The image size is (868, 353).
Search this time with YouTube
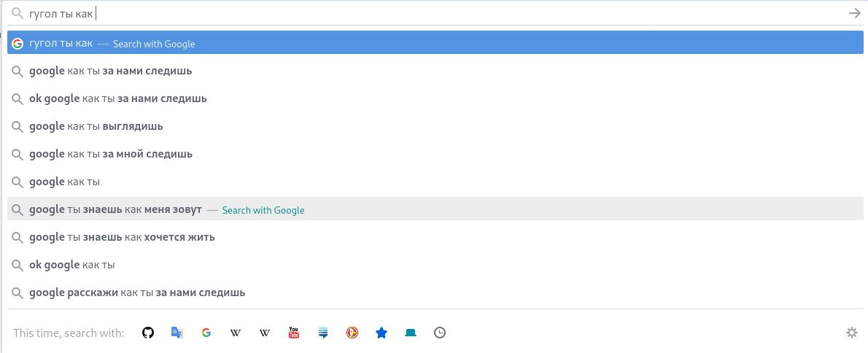point(294,333)
